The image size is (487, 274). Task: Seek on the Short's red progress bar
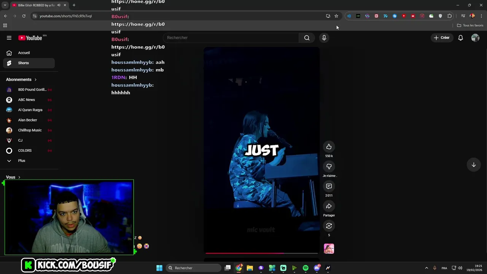click(x=261, y=253)
